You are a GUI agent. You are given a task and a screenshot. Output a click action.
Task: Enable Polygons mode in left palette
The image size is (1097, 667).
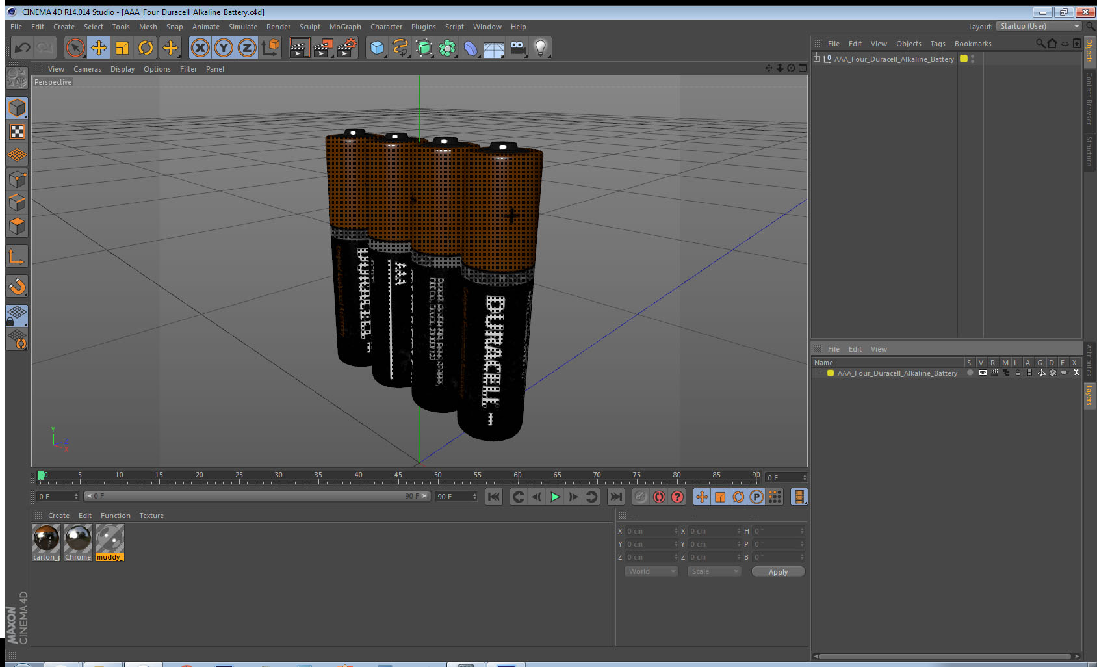(x=17, y=226)
